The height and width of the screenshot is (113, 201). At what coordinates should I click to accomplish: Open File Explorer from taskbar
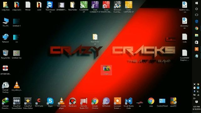pyautogui.click(x=197, y=35)
